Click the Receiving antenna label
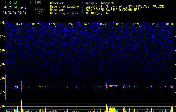Image resolution: width=176 pixels, height=112 pixels. point(64,13)
